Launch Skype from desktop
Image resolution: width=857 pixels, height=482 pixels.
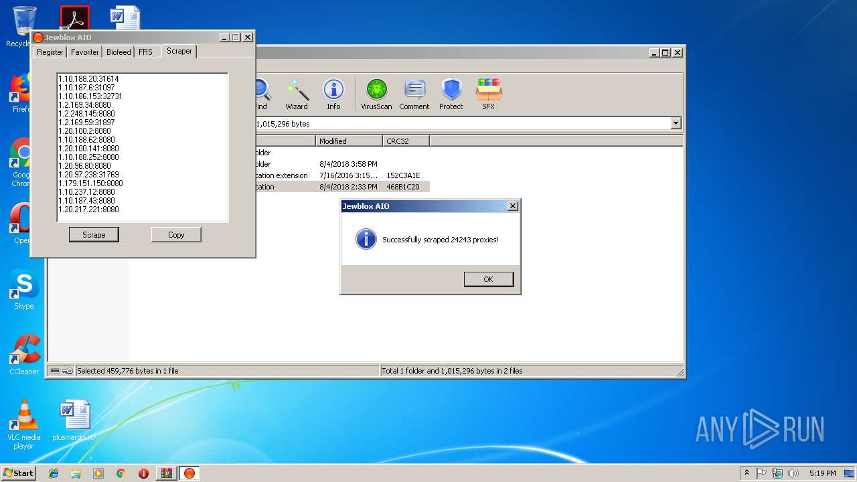(x=23, y=290)
